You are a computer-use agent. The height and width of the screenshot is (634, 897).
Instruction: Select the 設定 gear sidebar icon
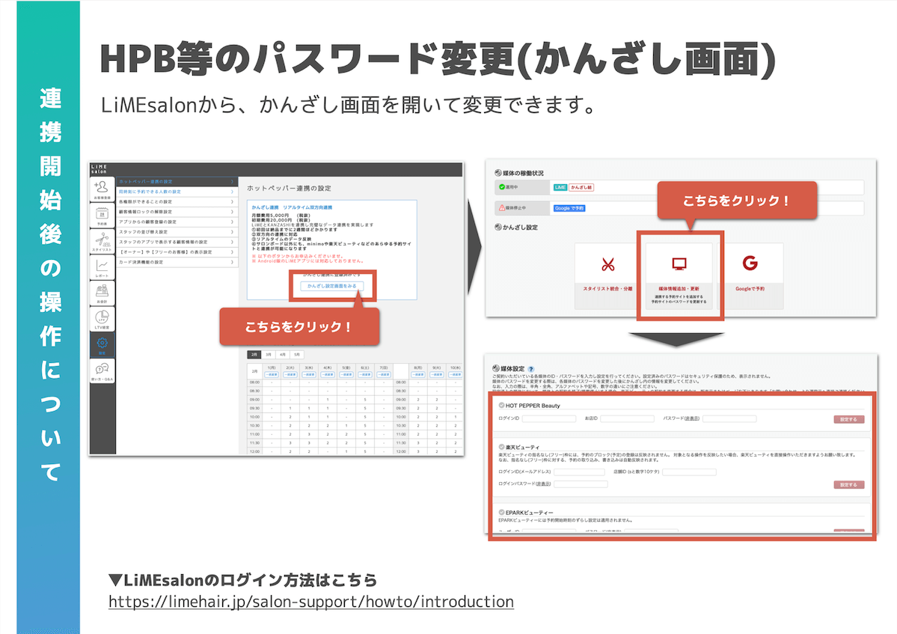(x=102, y=344)
